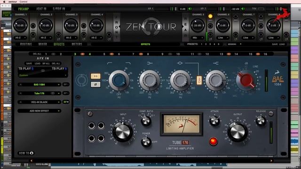Toggle Channel 5 yellow 48V phantom power

[x=210, y=16]
